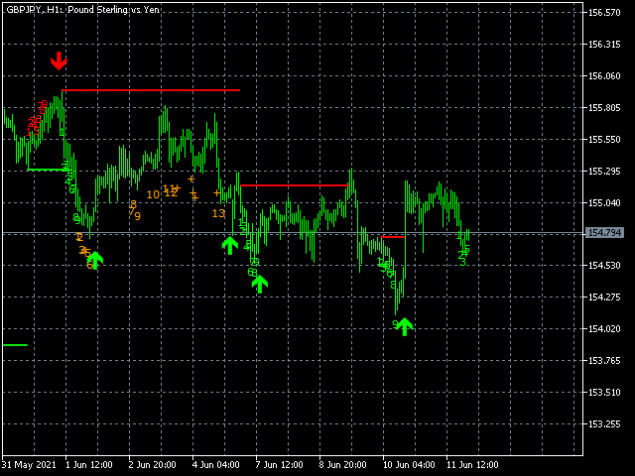The height and width of the screenshot is (476, 635).
Task: Click the 7 Jun 12:00 time label
Action: coord(279,465)
